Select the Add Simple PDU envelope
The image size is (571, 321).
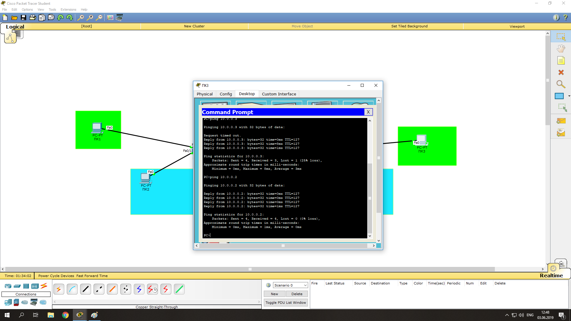[561, 121]
